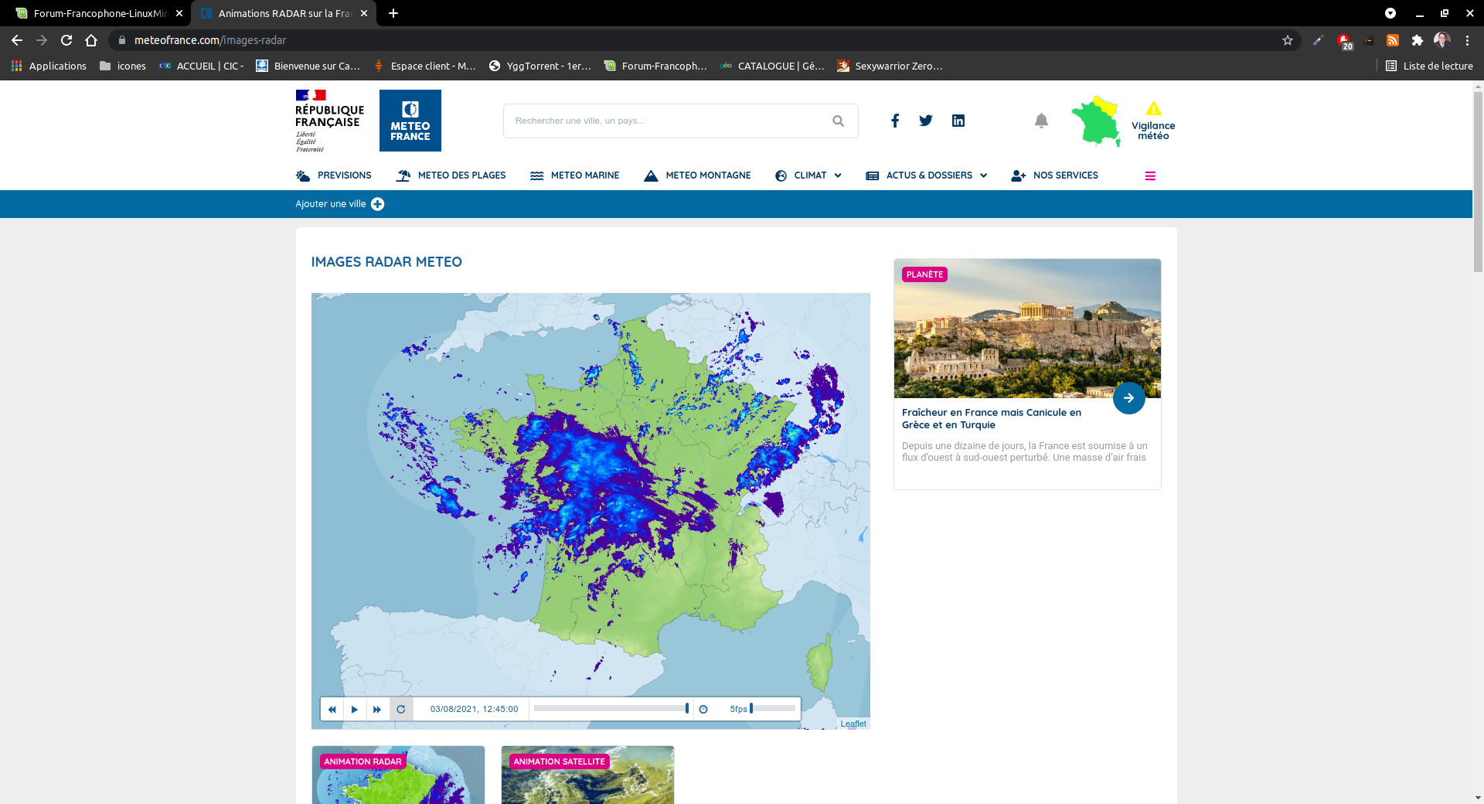1484x804 pixels.
Task: Open the LinkedIn icon in the header
Action: click(x=958, y=121)
